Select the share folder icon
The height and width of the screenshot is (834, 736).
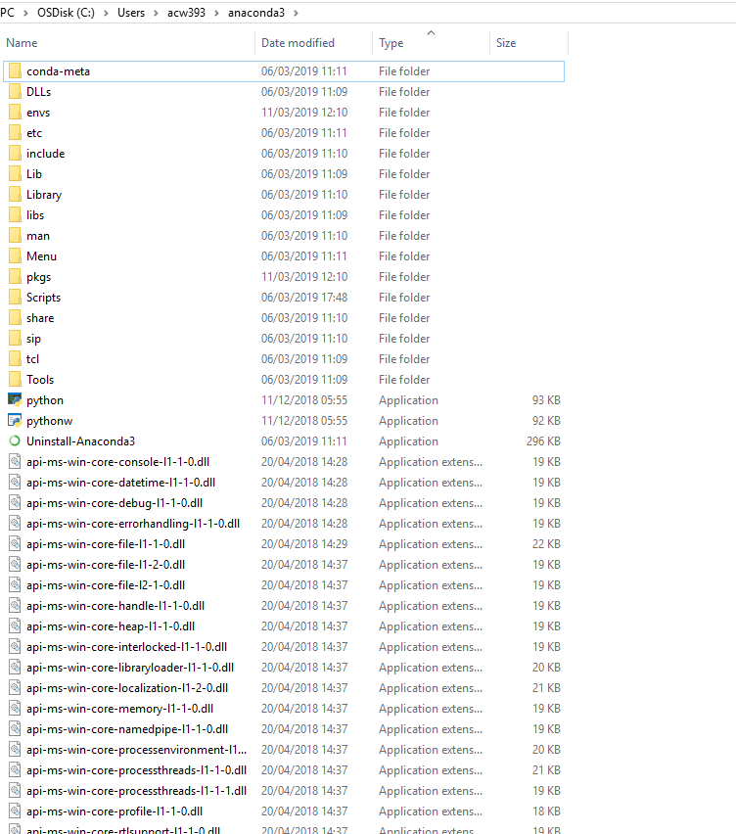[x=15, y=318]
